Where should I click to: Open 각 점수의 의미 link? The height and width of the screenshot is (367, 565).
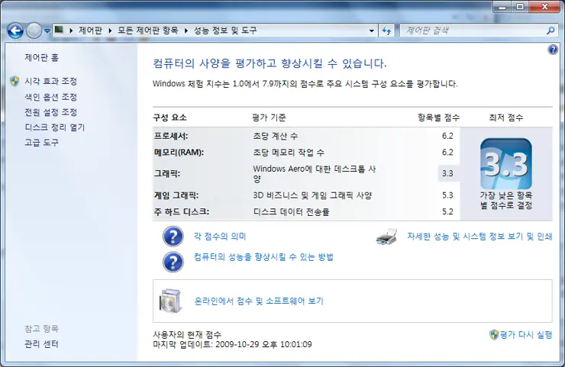[220, 237]
